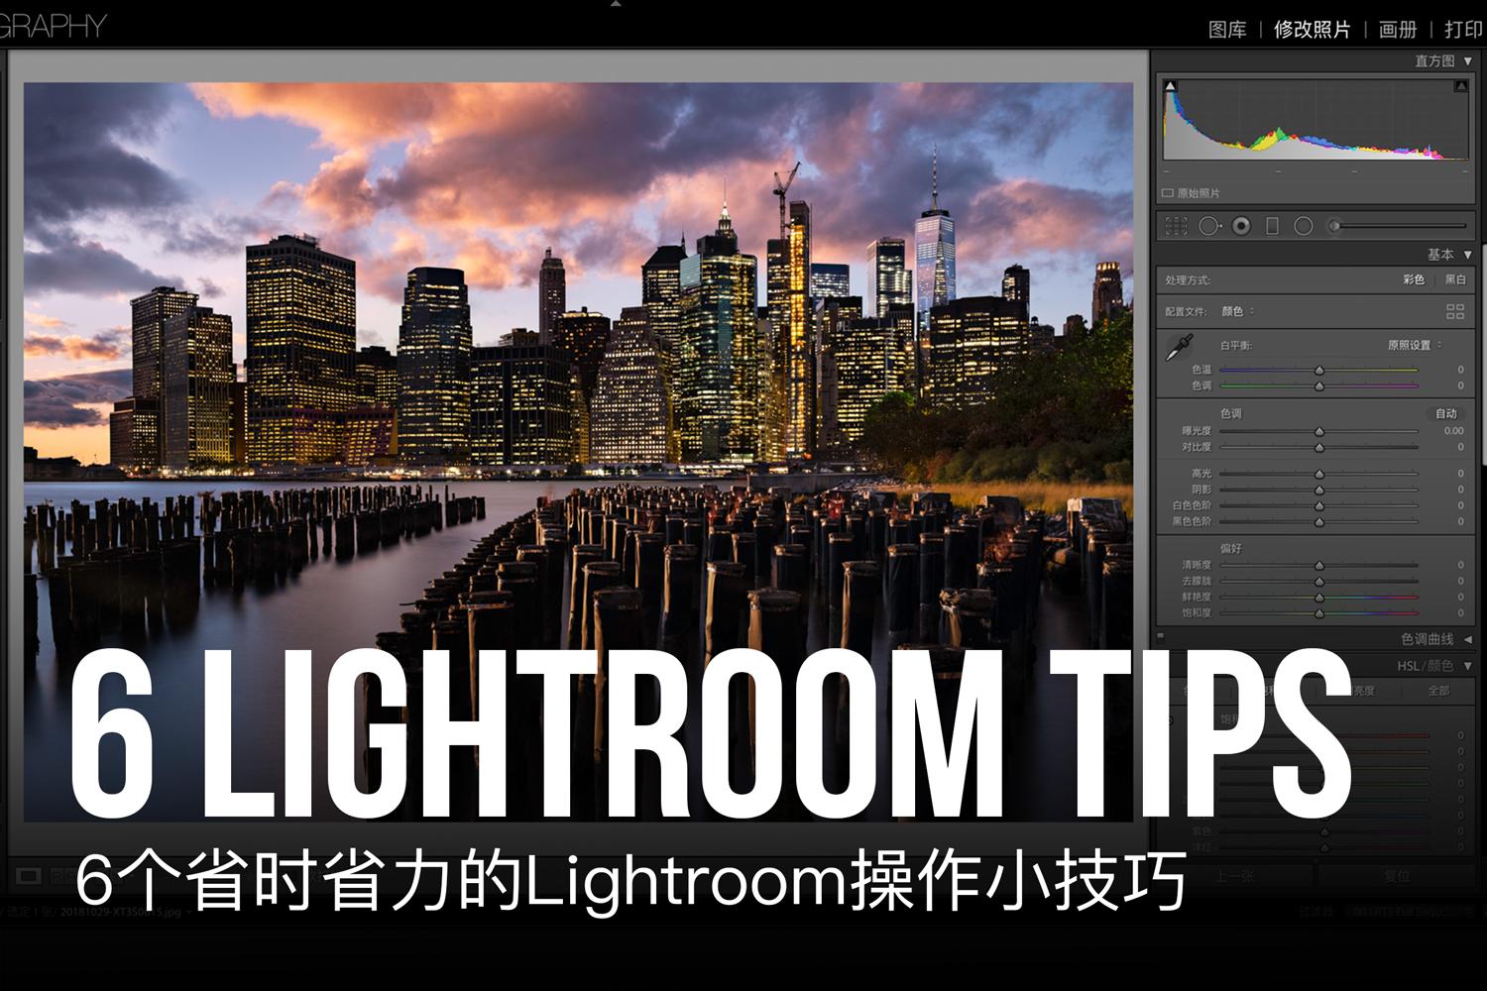Adjust the 清晰度 clarity slider
1487x991 pixels.
(x=1319, y=565)
